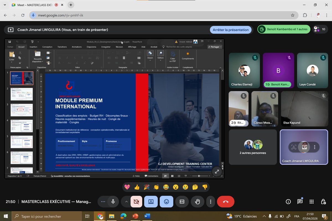Show Commentaires pane in PowerPoint
Viewport: 332px width, 221px height.
(x=151, y=176)
